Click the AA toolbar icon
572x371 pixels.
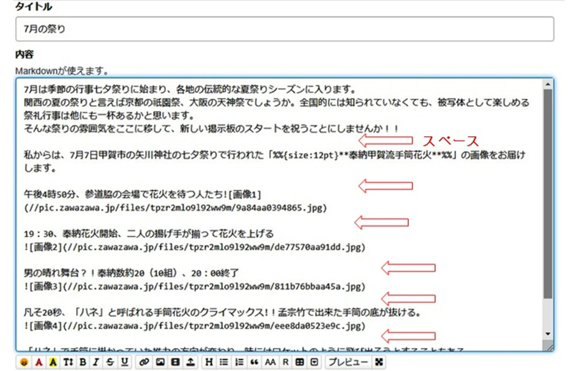click(270, 362)
